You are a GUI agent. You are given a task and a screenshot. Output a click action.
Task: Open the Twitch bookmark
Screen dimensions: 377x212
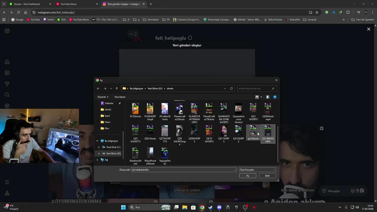pyautogui.click(x=49, y=20)
